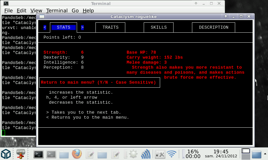Expand the hidden tray arrow
This screenshot has width=268, height=160.
click(265, 154)
